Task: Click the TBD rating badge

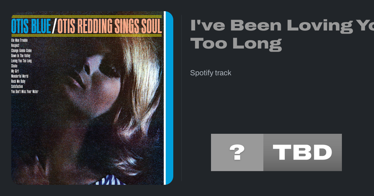Action: tap(302, 152)
